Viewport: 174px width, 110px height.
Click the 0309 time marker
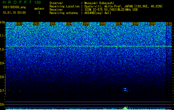pyautogui.click(x=152, y=24)
